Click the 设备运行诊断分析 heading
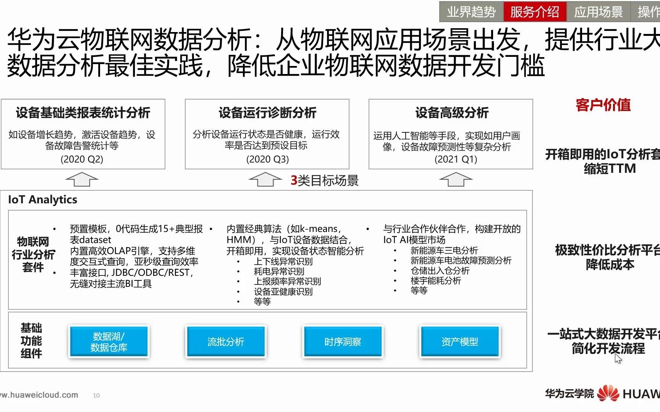Screen dimensions: 660x412 pyautogui.click(x=267, y=113)
